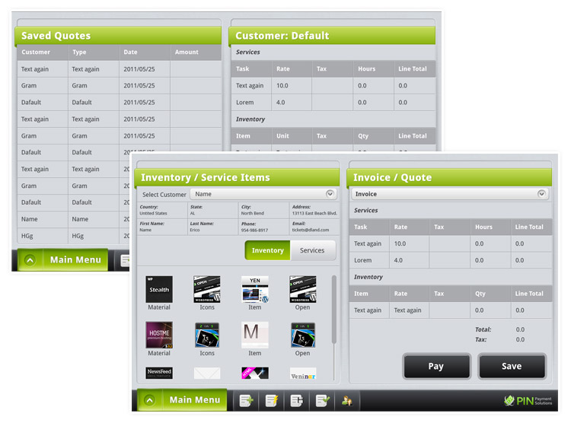Switch toggle to Inventory

click(x=268, y=250)
